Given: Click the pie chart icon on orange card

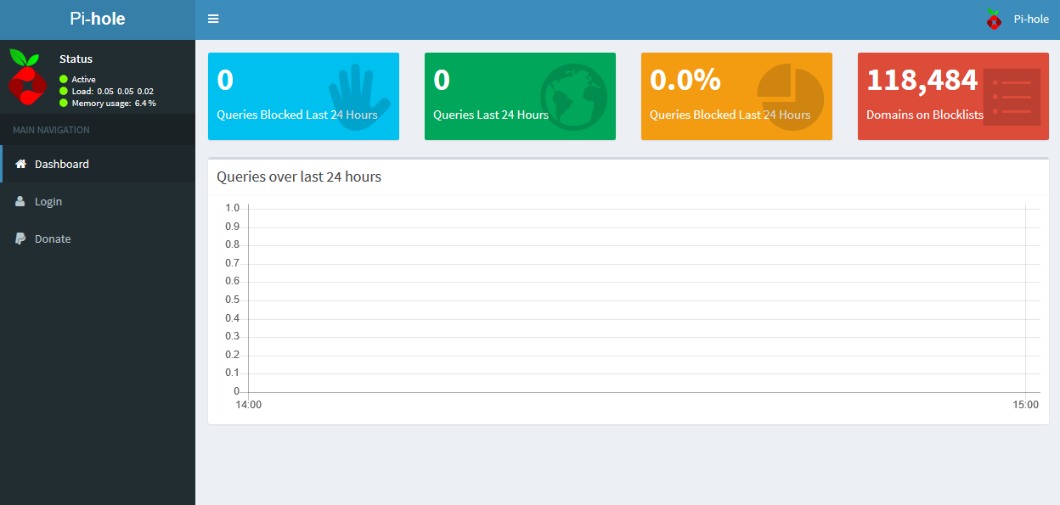Looking at the screenshot, I should click(x=791, y=98).
